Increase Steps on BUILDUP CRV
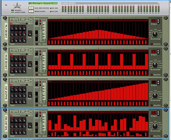 coord(158,81)
